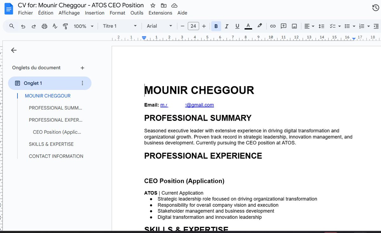Jump to CONTACT INFORMATION outline entry
Viewport: 381px width, 233px height.
click(56, 156)
